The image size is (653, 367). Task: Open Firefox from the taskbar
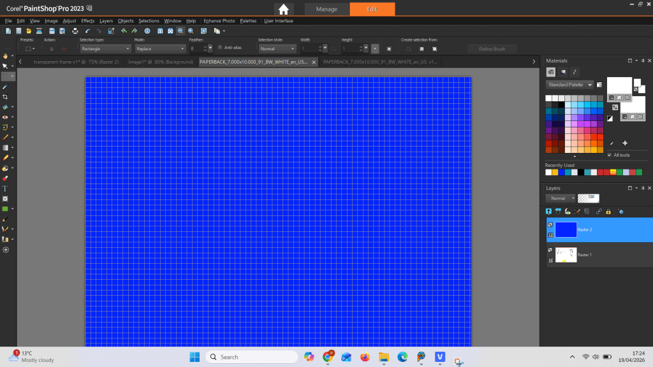tap(365, 357)
